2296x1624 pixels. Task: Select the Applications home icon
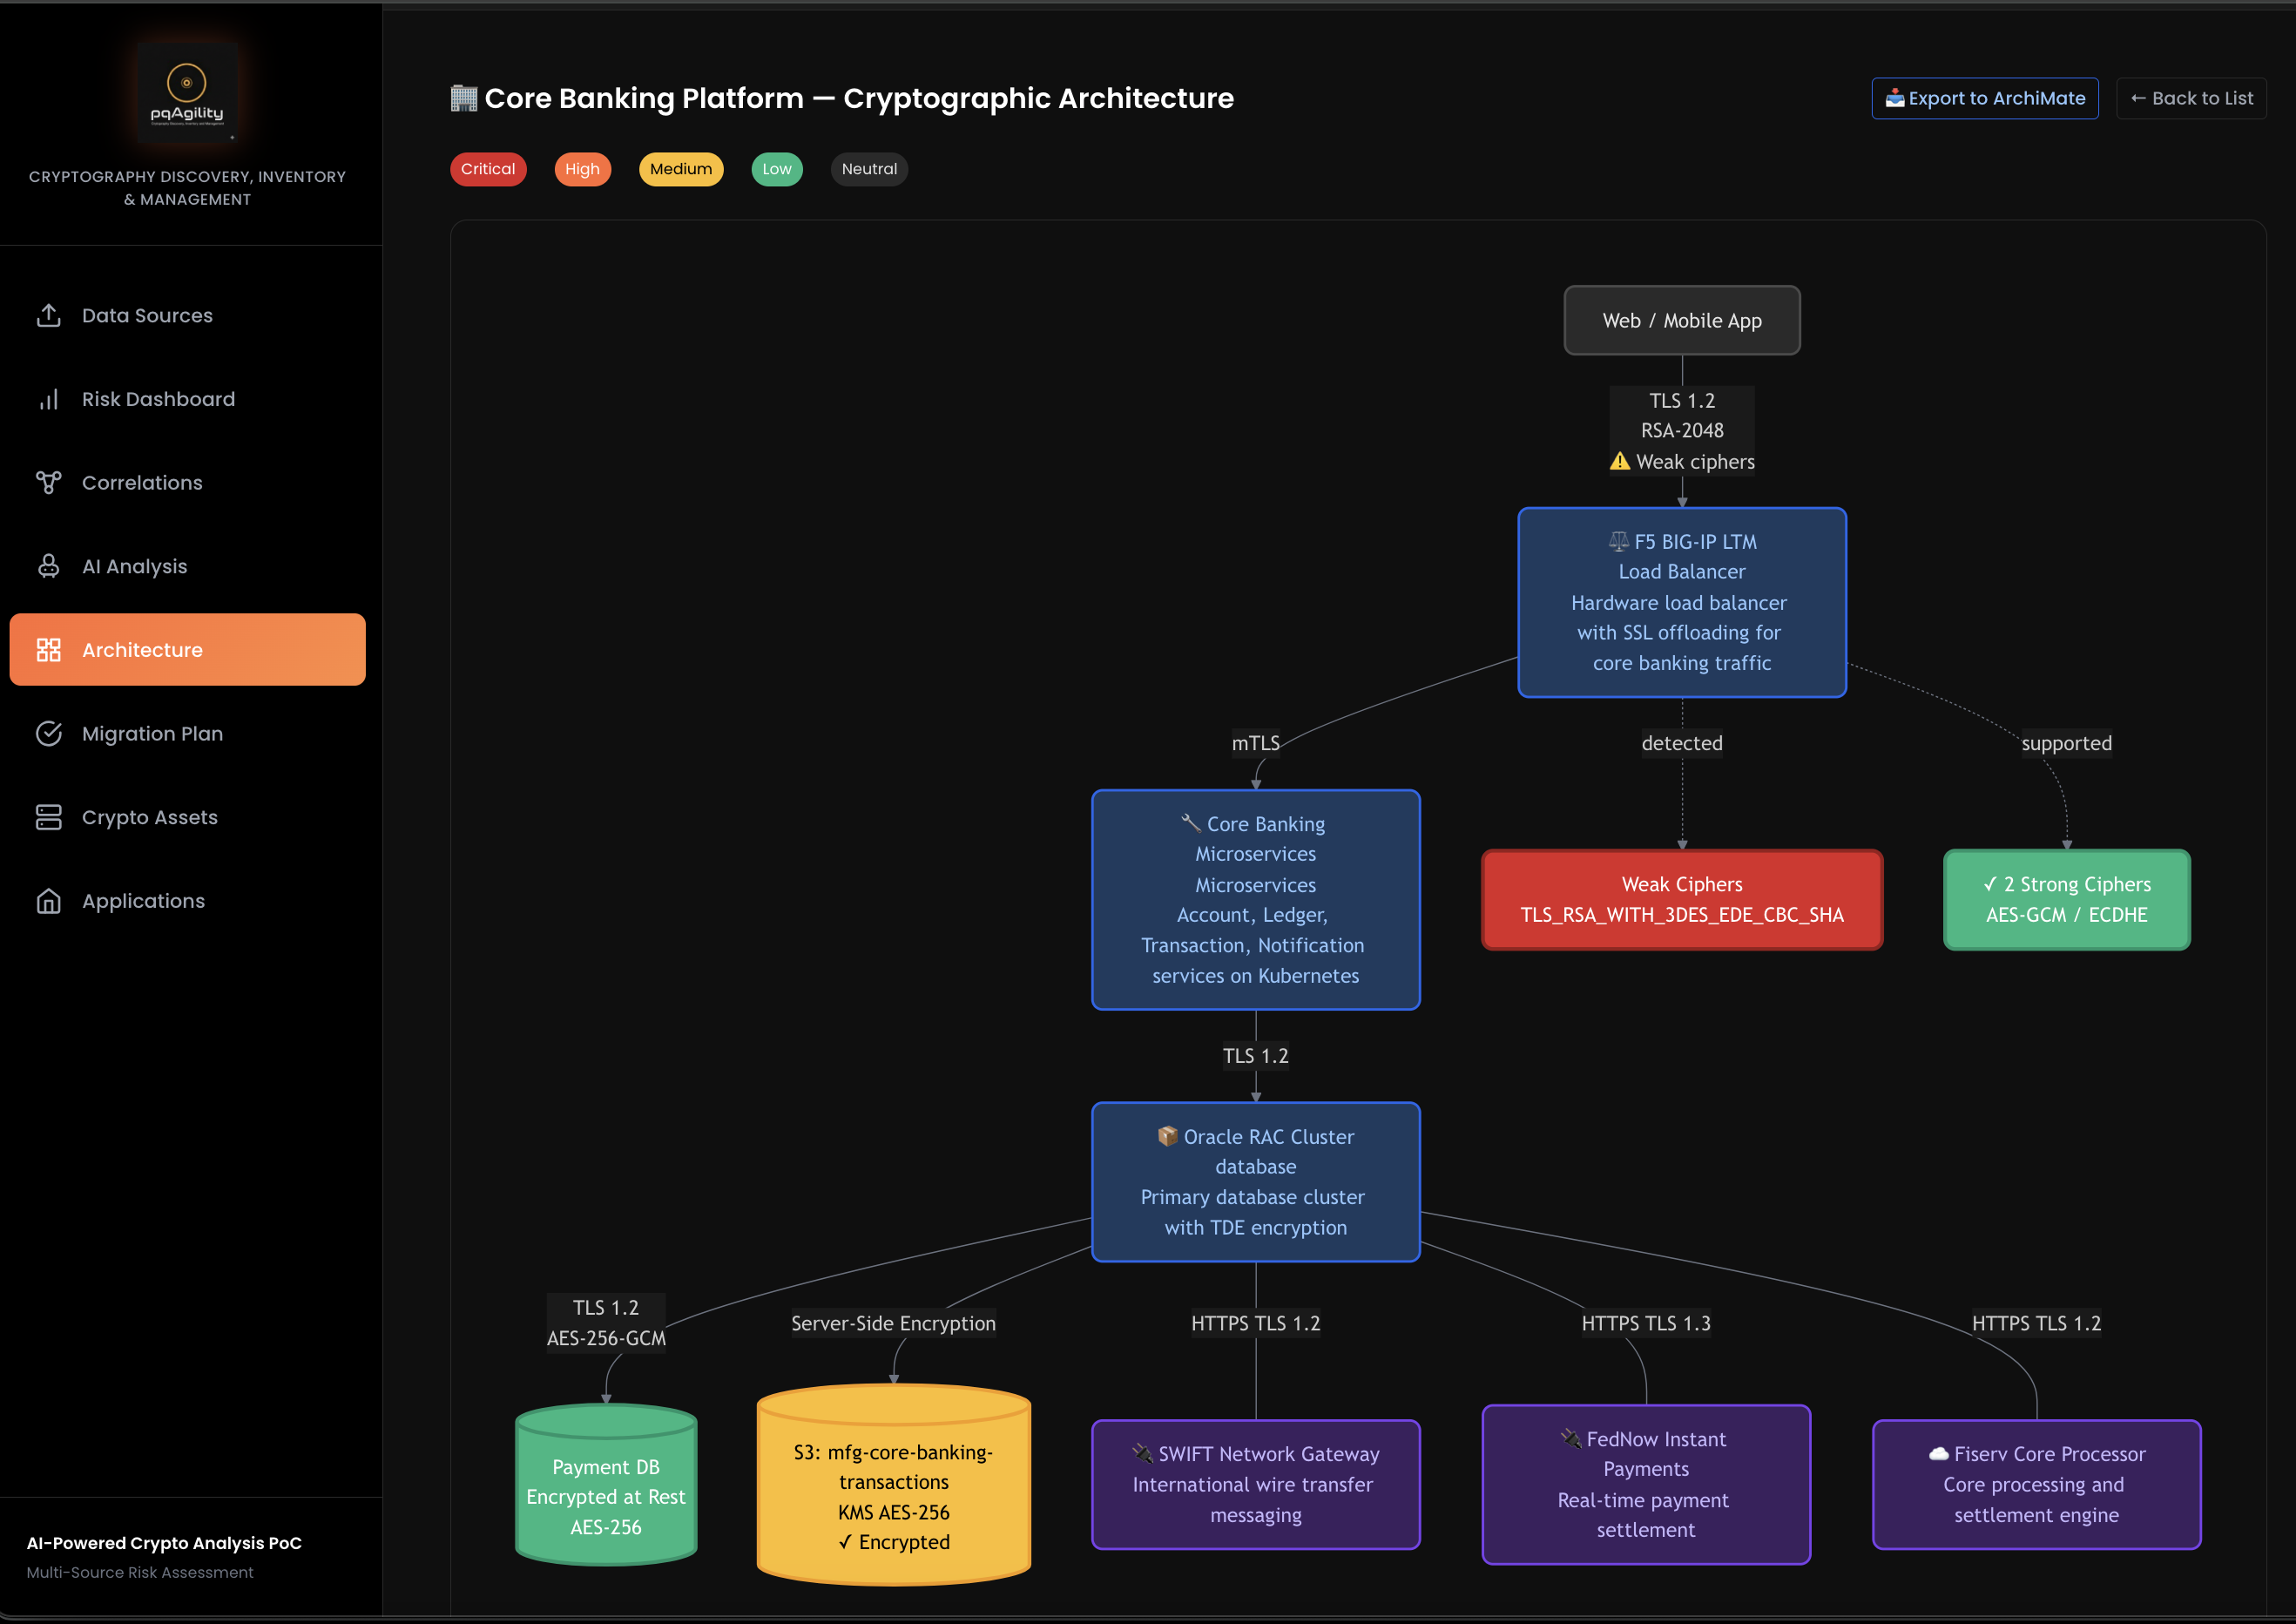(50, 900)
